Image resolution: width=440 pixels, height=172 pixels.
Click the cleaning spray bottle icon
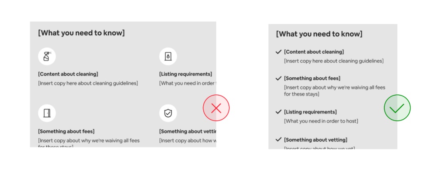[x=47, y=56]
